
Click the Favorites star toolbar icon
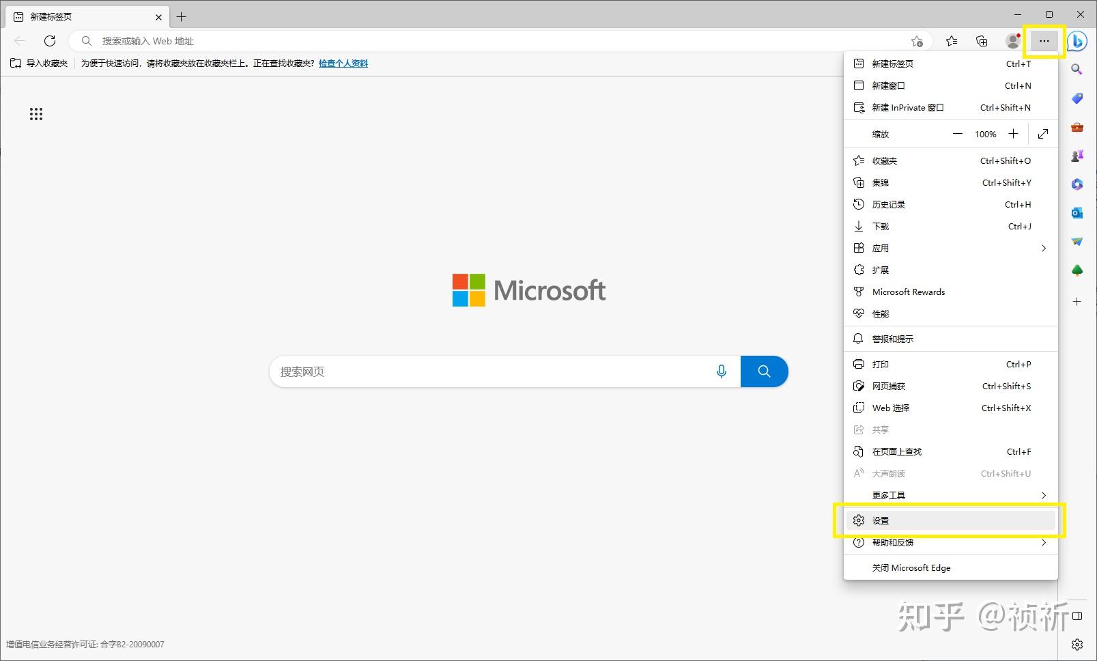coord(952,41)
